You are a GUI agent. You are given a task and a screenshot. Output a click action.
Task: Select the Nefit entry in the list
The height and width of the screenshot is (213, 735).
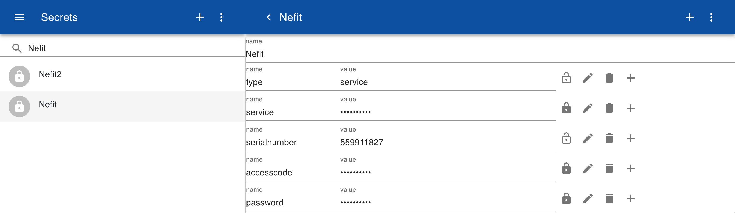pos(122,107)
